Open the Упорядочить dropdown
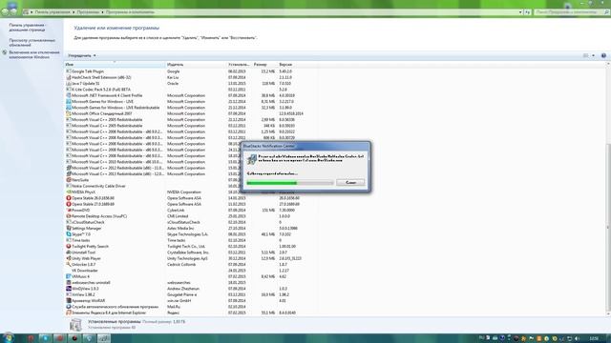This screenshot has width=611, height=343. point(82,55)
